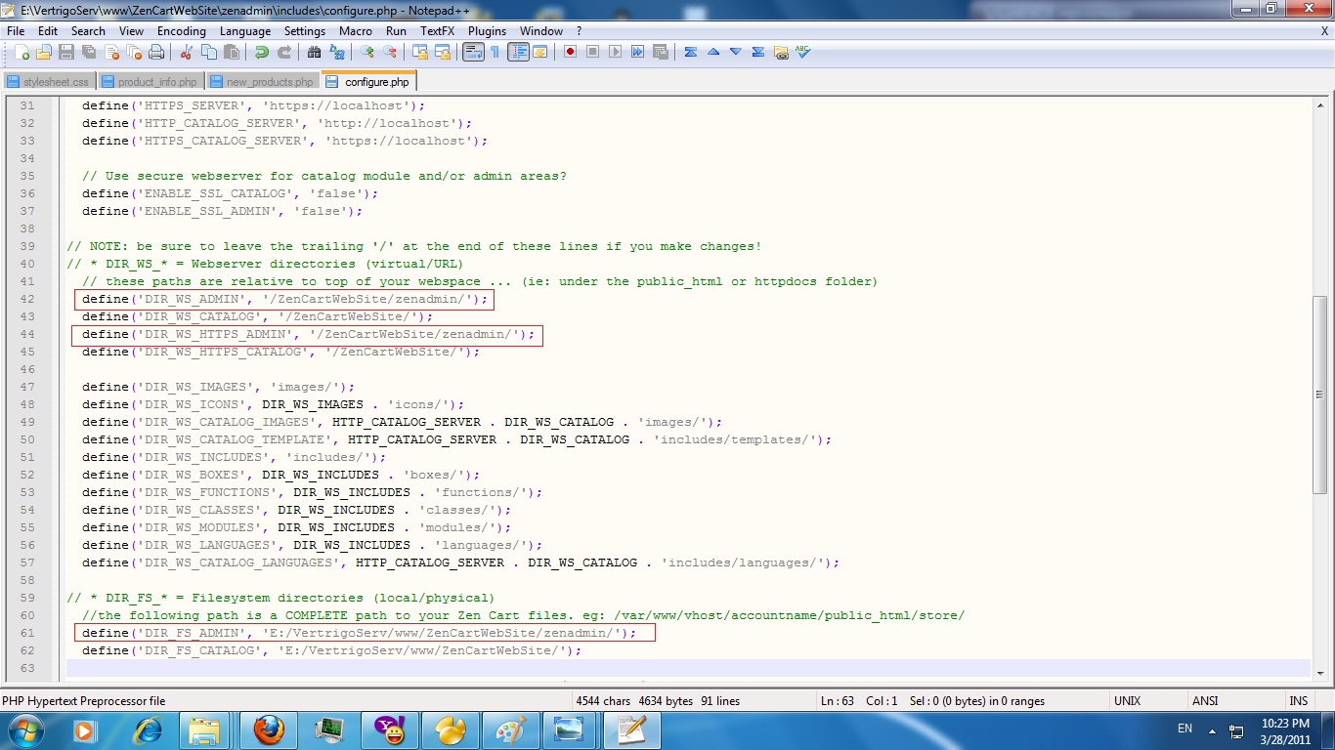
Task: Click the empty highlighted line 63
Action: click(x=688, y=668)
